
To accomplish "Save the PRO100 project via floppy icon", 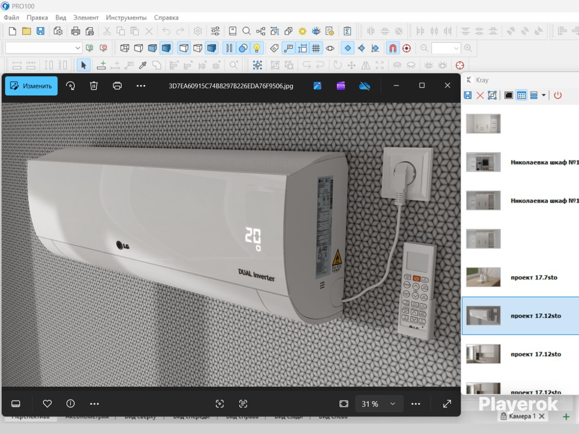I will tap(40, 31).
